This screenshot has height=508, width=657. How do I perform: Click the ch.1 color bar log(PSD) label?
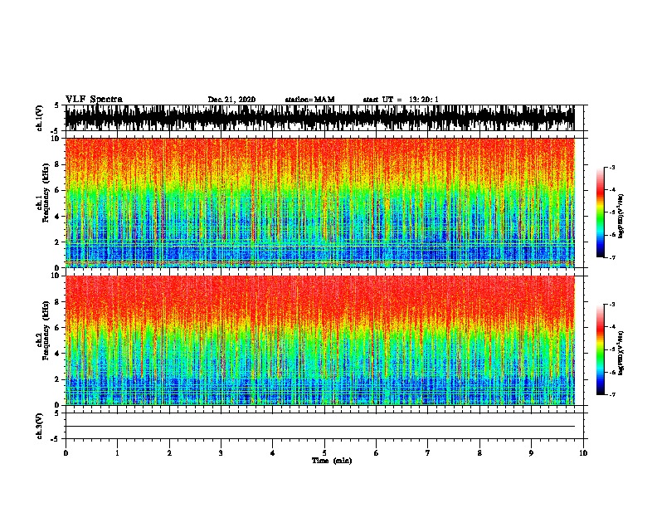coord(621,217)
